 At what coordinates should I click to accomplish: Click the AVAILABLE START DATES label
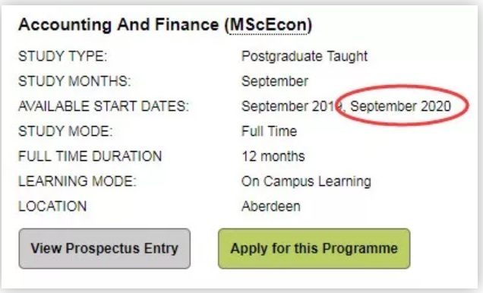(x=103, y=106)
